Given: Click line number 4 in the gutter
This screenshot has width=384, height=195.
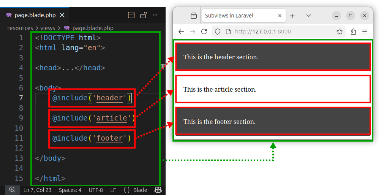Looking at the screenshot, I should coord(21,68).
